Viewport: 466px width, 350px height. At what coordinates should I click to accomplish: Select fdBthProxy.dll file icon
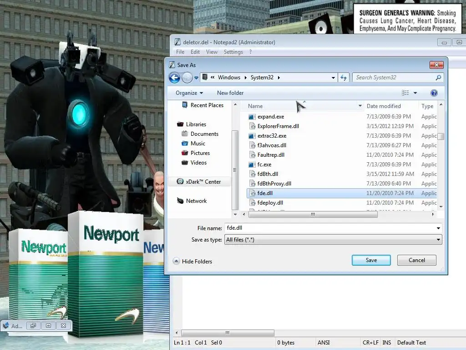[x=252, y=184]
